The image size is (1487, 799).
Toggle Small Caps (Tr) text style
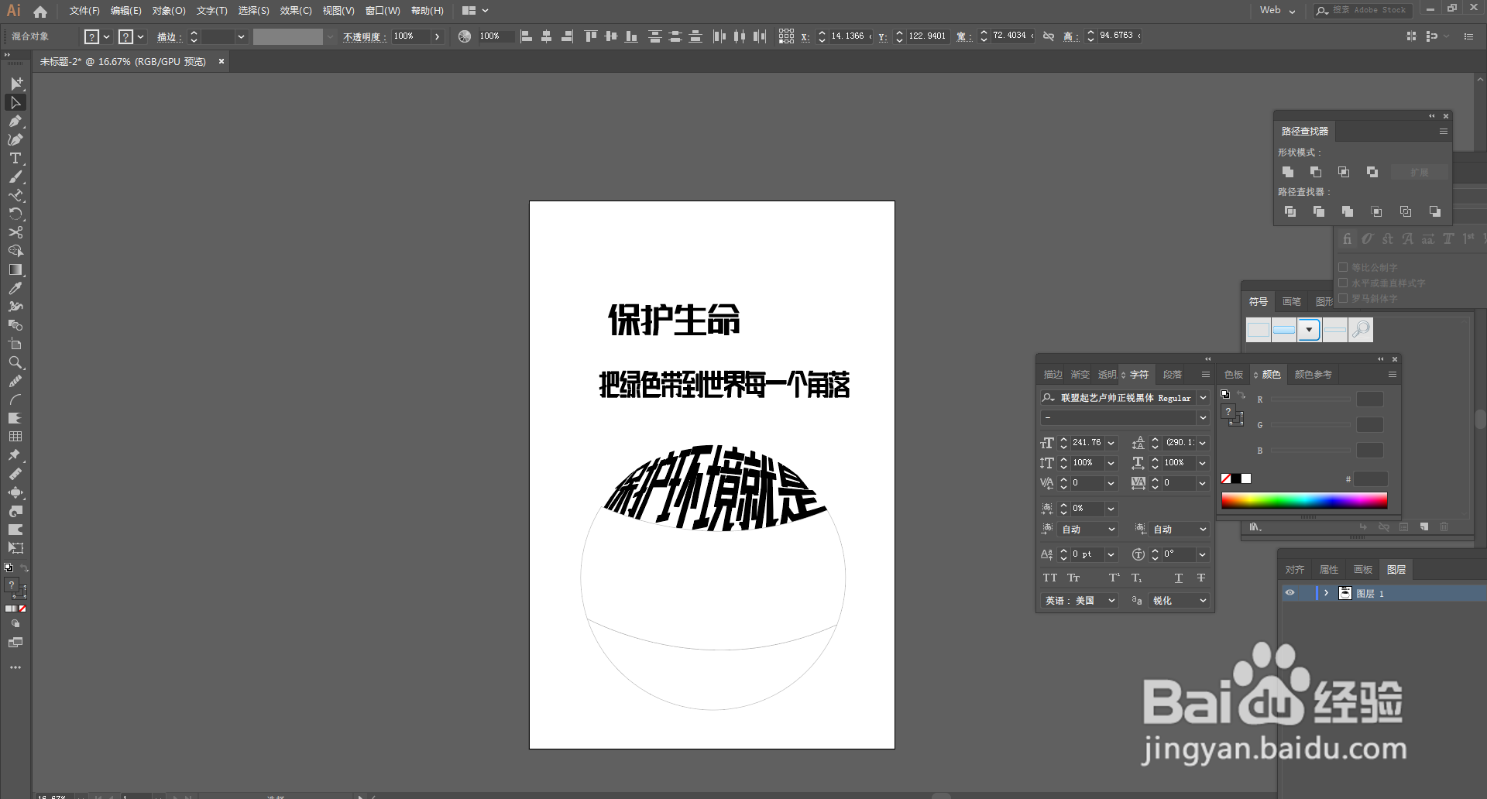coord(1073,578)
